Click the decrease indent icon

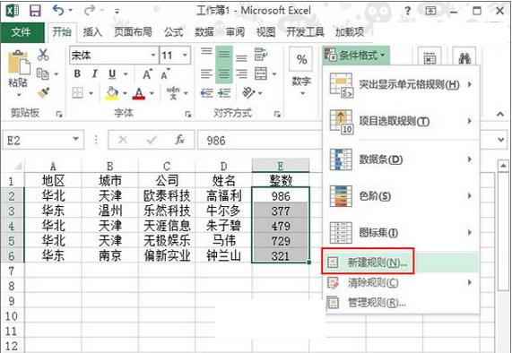[x=206, y=93]
